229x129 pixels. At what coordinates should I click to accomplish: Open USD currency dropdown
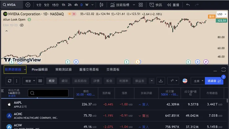[222, 14]
